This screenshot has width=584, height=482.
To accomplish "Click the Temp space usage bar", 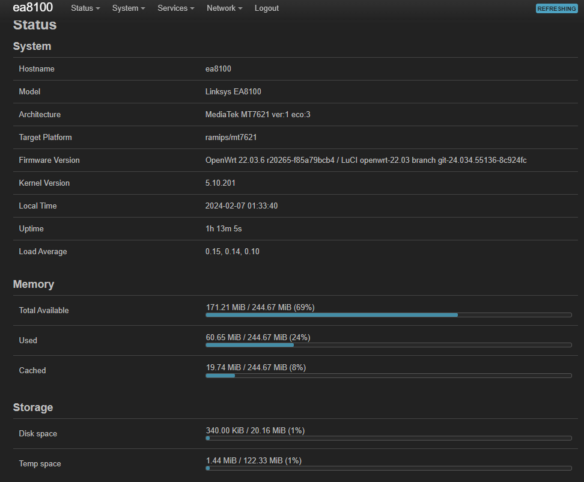I will tap(389, 468).
